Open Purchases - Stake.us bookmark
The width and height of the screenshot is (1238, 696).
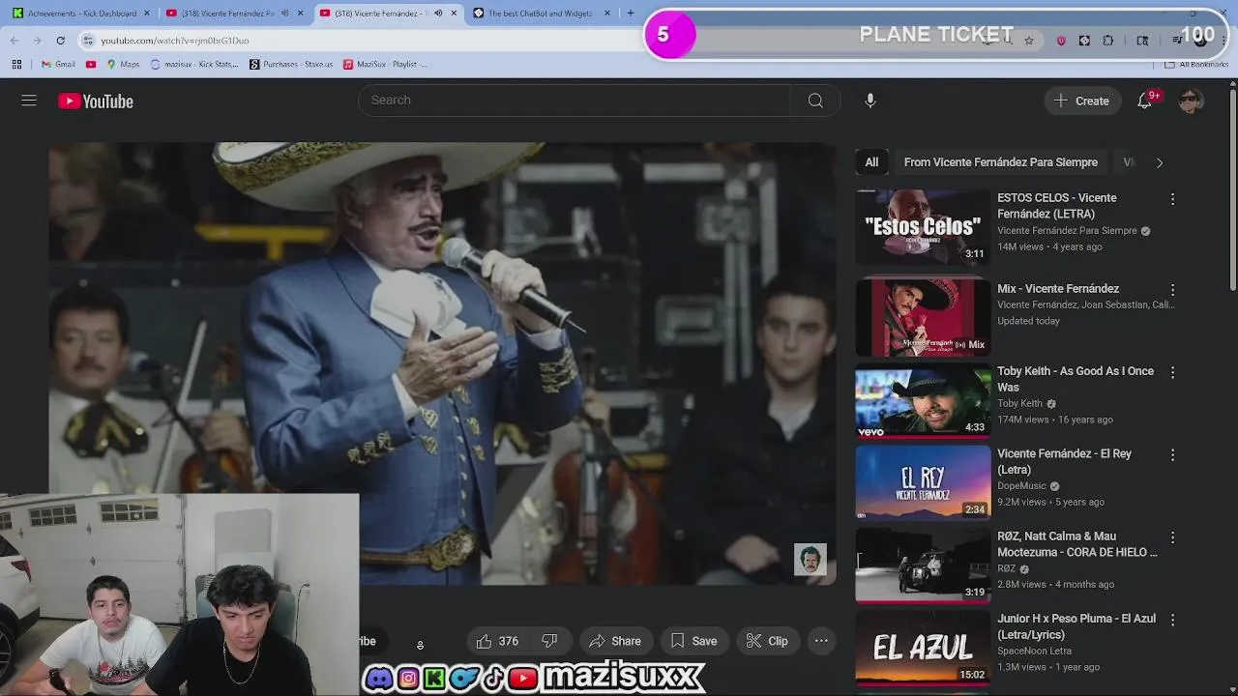pyautogui.click(x=291, y=64)
